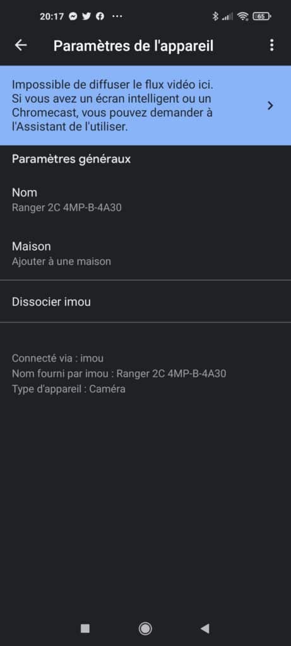
Task: Tap the back arrow icon
Action: [21, 45]
